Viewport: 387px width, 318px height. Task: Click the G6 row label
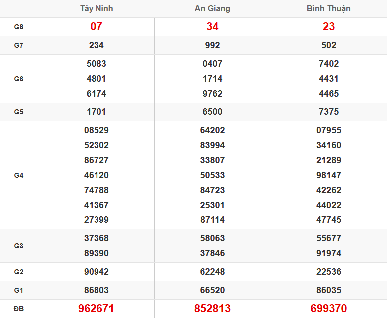[19, 79]
